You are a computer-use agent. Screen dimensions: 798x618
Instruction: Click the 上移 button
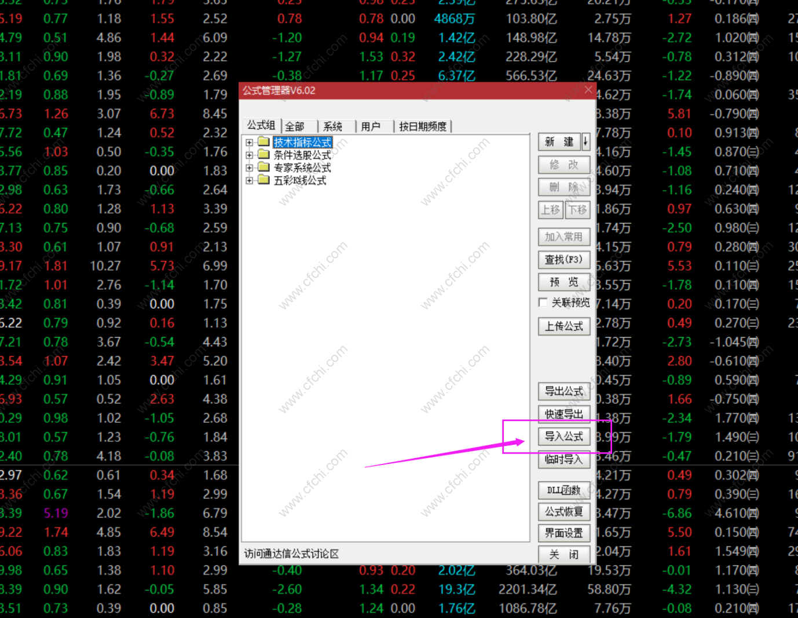click(551, 210)
